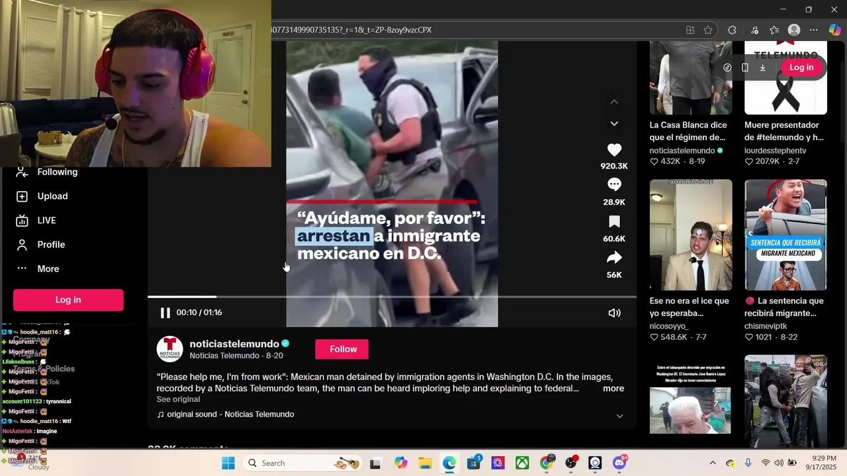Follow noticiastelemundo account

tap(342, 349)
